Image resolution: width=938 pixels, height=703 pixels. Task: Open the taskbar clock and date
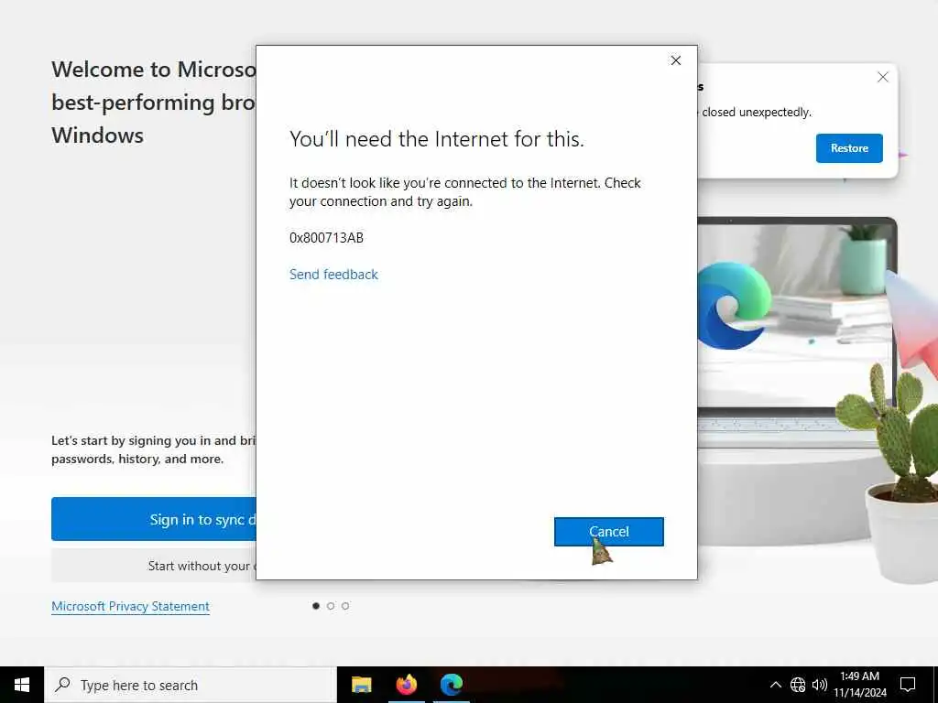point(860,685)
